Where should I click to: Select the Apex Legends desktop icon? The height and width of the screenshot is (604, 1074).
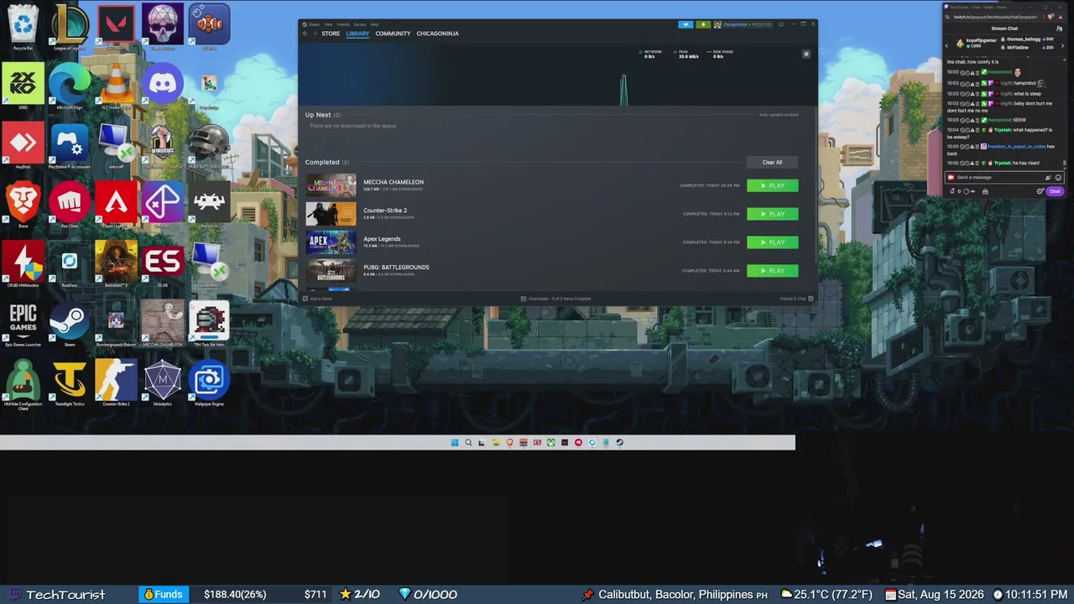(x=116, y=204)
